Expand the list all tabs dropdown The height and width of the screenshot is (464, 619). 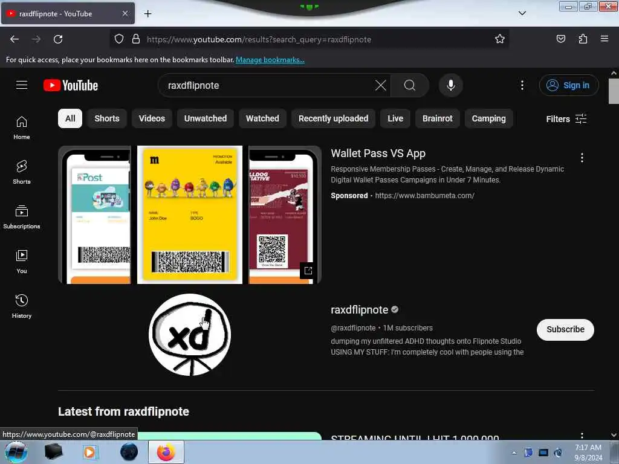522,13
